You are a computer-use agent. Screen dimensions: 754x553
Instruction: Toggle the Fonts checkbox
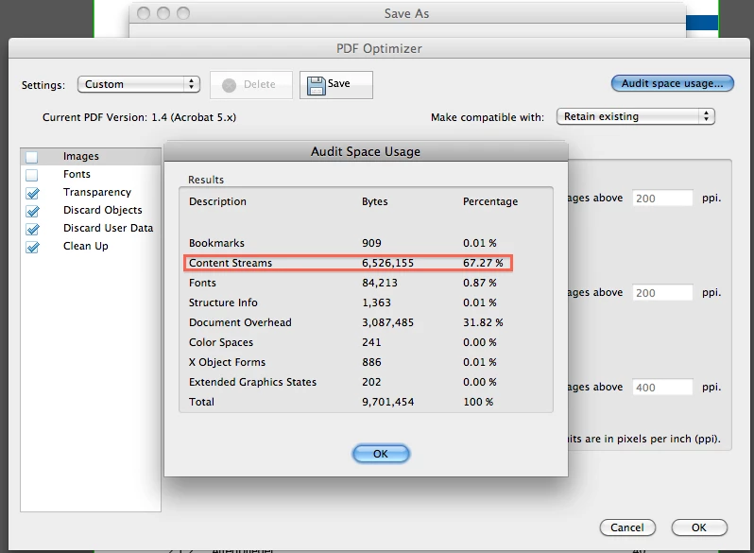pyautogui.click(x=32, y=175)
